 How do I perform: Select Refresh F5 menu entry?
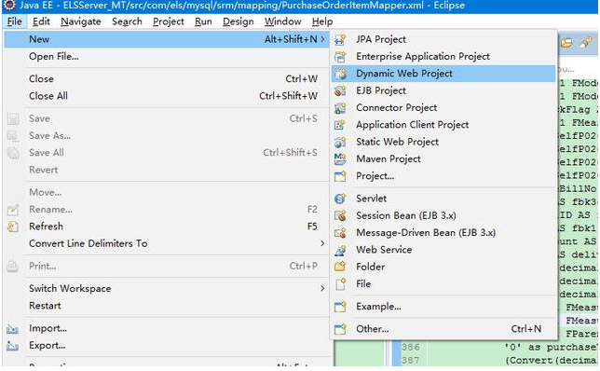click(x=167, y=227)
